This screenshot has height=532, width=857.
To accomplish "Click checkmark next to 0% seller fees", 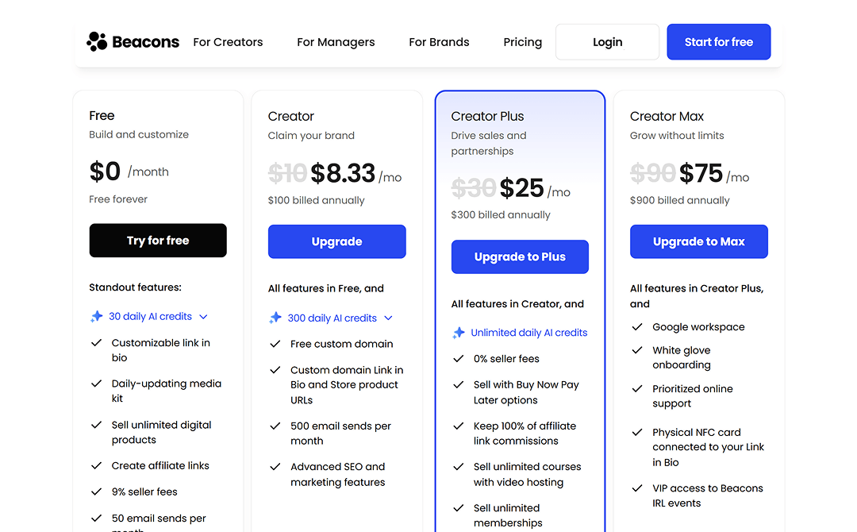I will pyautogui.click(x=459, y=359).
